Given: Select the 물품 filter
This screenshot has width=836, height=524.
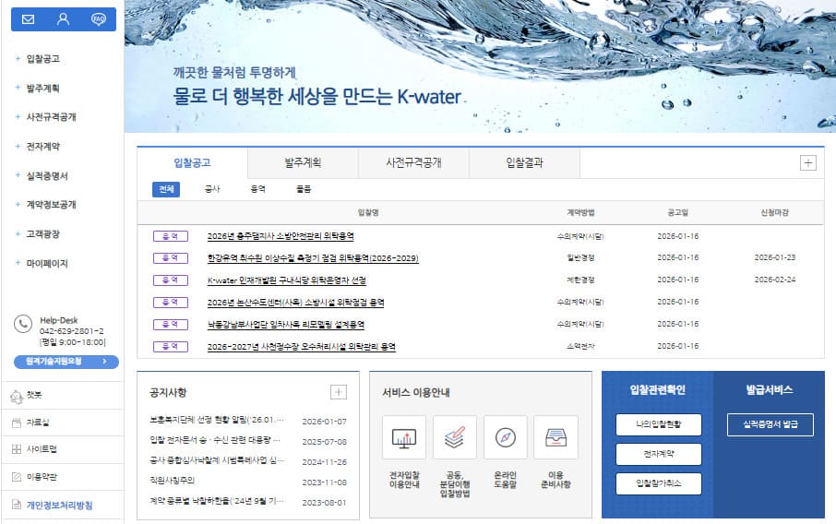Looking at the screenshot, I should (x=304, y=189).
